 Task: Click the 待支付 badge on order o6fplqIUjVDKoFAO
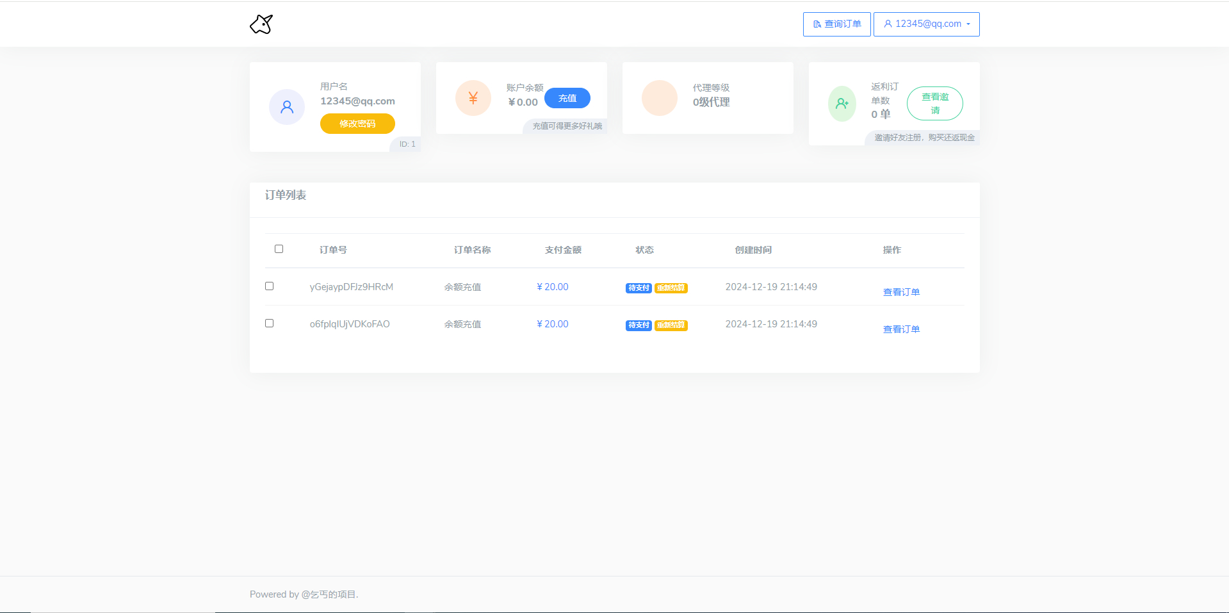coord(638,325)
